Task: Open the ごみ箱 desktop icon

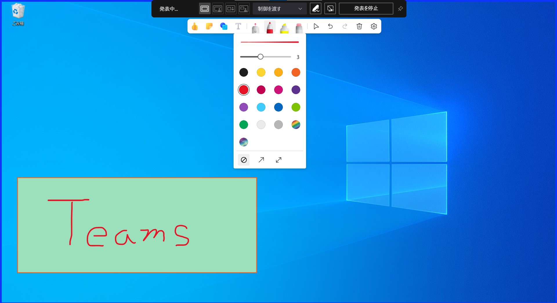Action: 18,14
